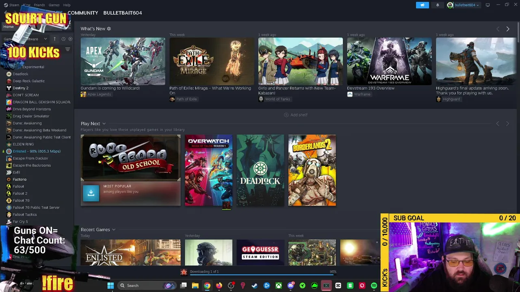Viewport: 520px width, 292px height.
Task: Select Destiny 2 in the library list
Action: 20,88
